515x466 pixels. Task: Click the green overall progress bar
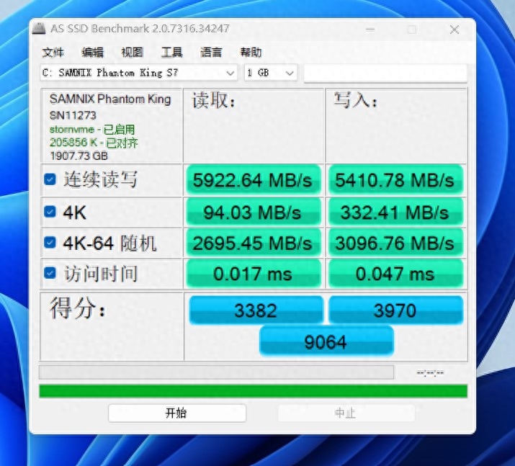254,391
